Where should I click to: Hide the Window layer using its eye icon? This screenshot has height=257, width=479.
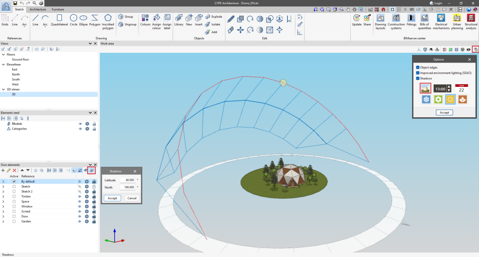click(80, 207)
